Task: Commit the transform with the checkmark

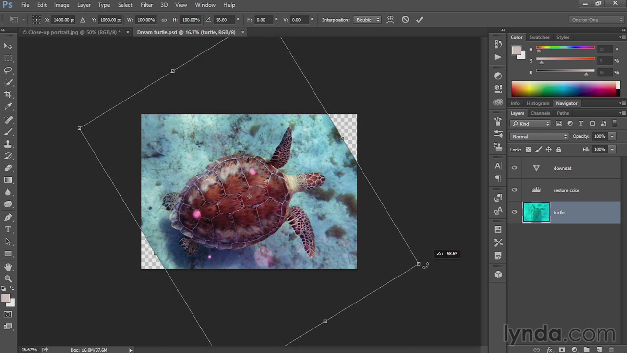Action: 419,20
